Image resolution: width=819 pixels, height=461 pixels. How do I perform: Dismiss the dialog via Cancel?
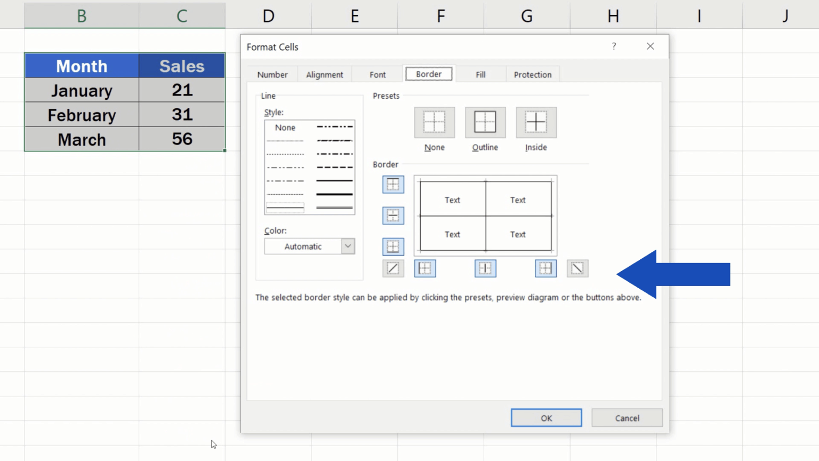pos(627,418)
